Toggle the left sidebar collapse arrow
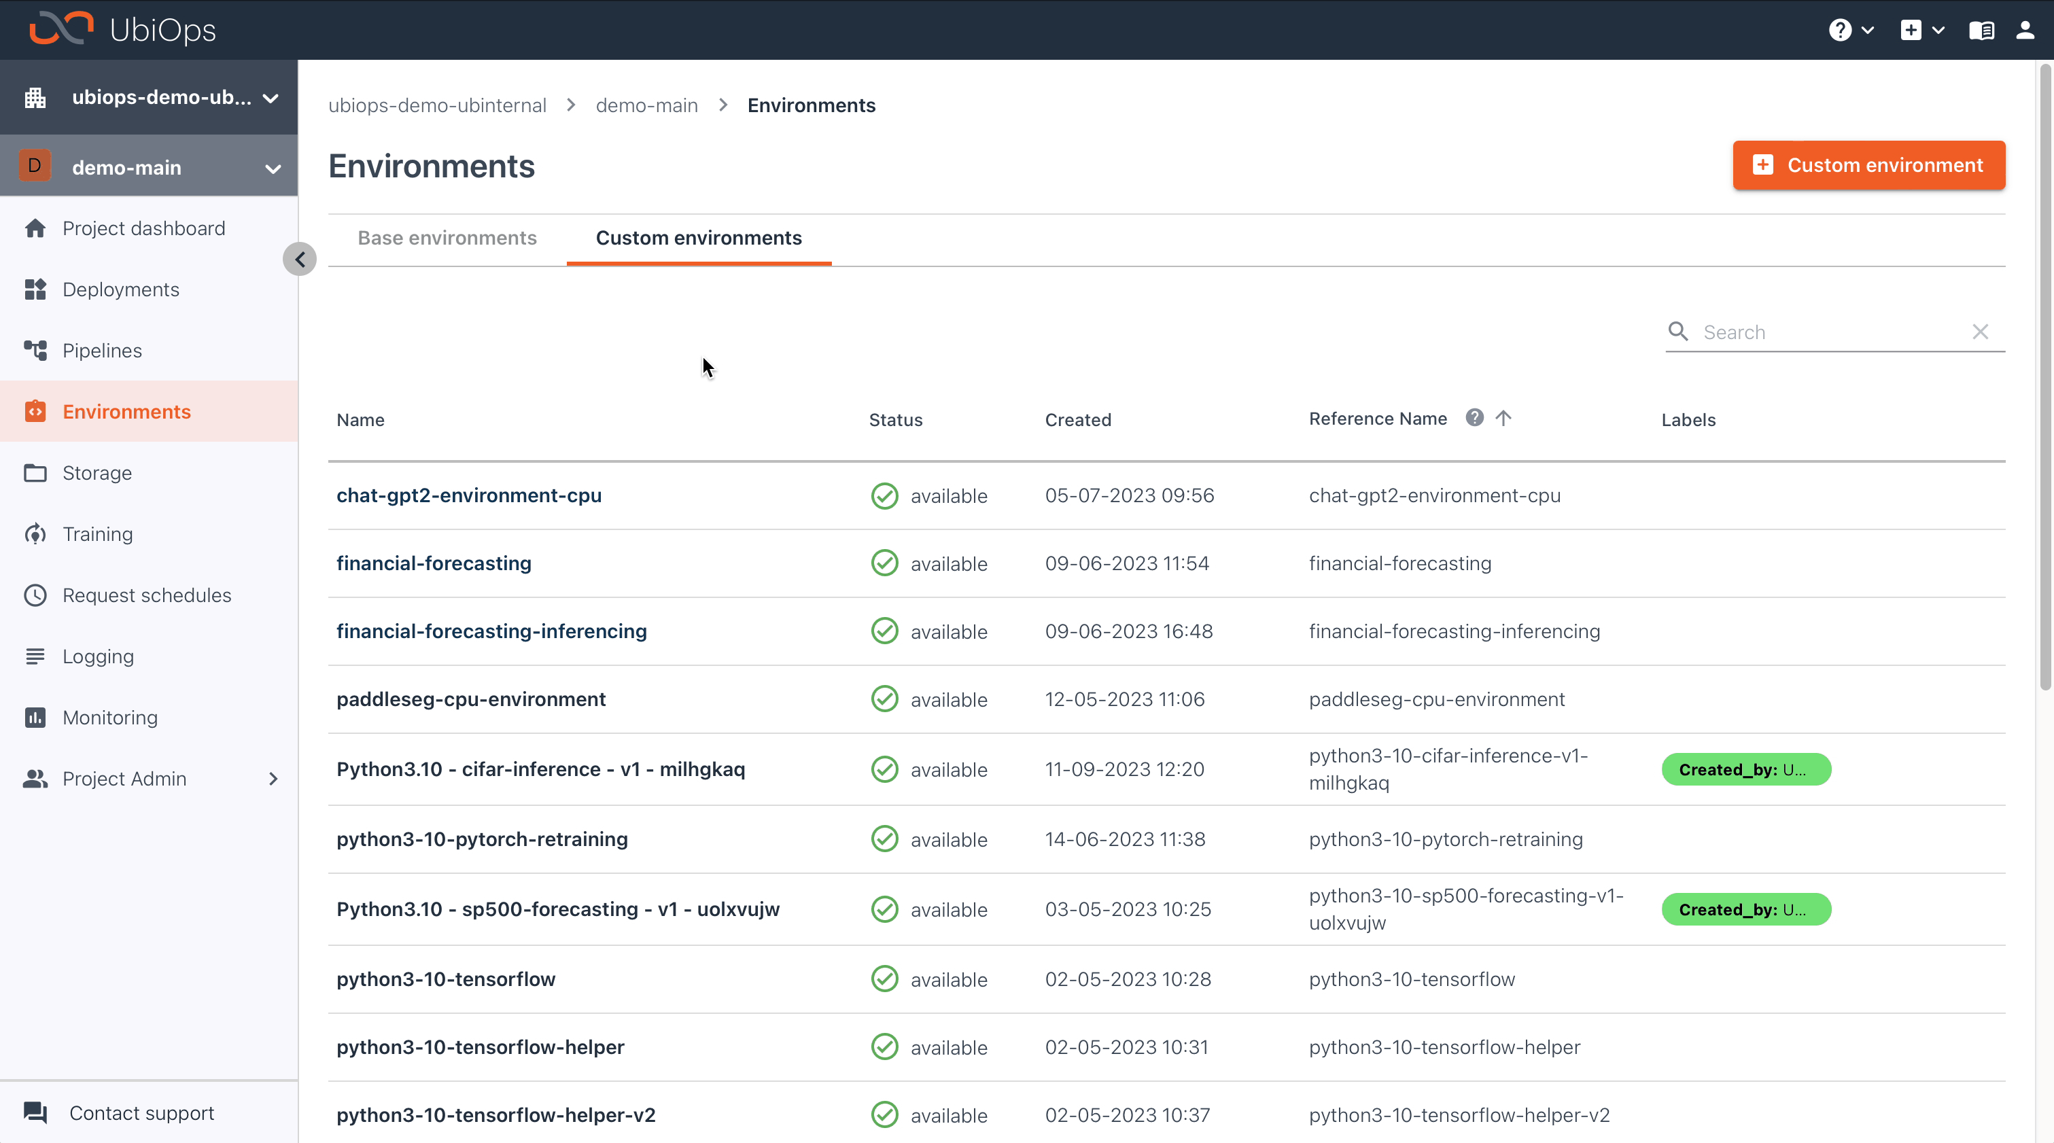Image resolution: width=2054 pixels, height=1143 pixels. pyautogui.click(x=298, y=259)
